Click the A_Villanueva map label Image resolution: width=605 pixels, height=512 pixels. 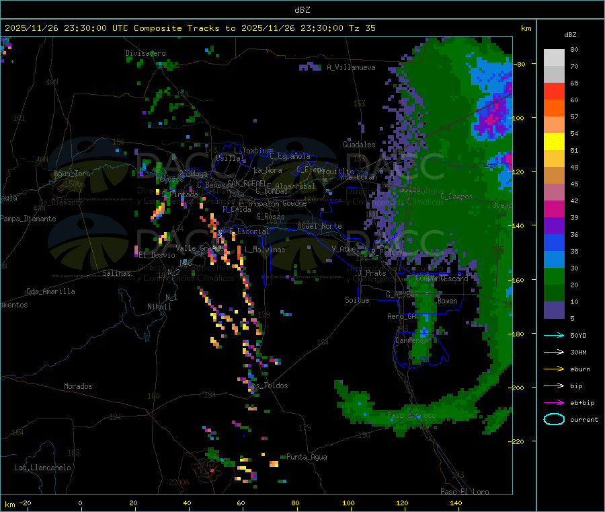point(351,67)
